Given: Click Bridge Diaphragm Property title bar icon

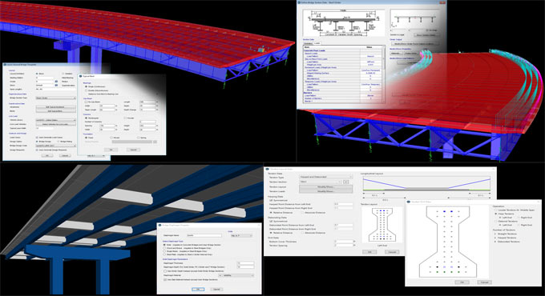Looking at the screenshot, I should [x=159, y=226].
